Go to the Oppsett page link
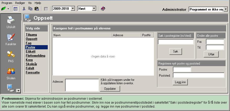230x111 pixels. pos(31,39)
